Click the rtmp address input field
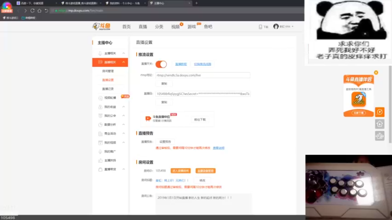Viewport: 392px width, 220px height. (203, 75)
